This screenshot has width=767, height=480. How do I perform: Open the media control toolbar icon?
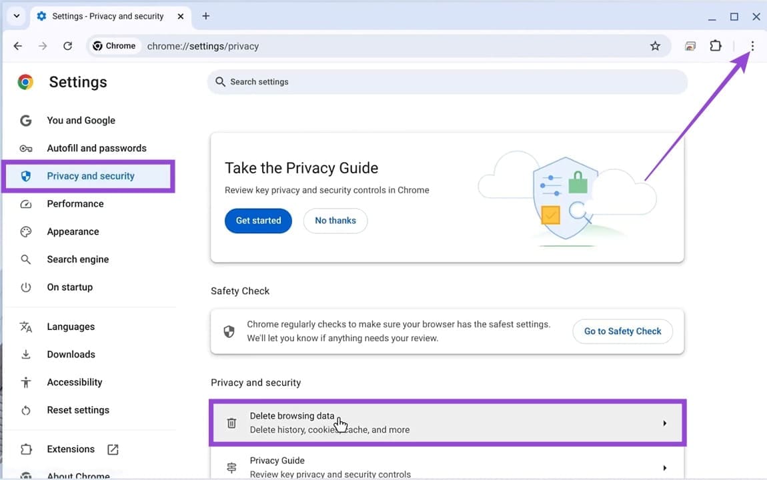pos(690,46)
